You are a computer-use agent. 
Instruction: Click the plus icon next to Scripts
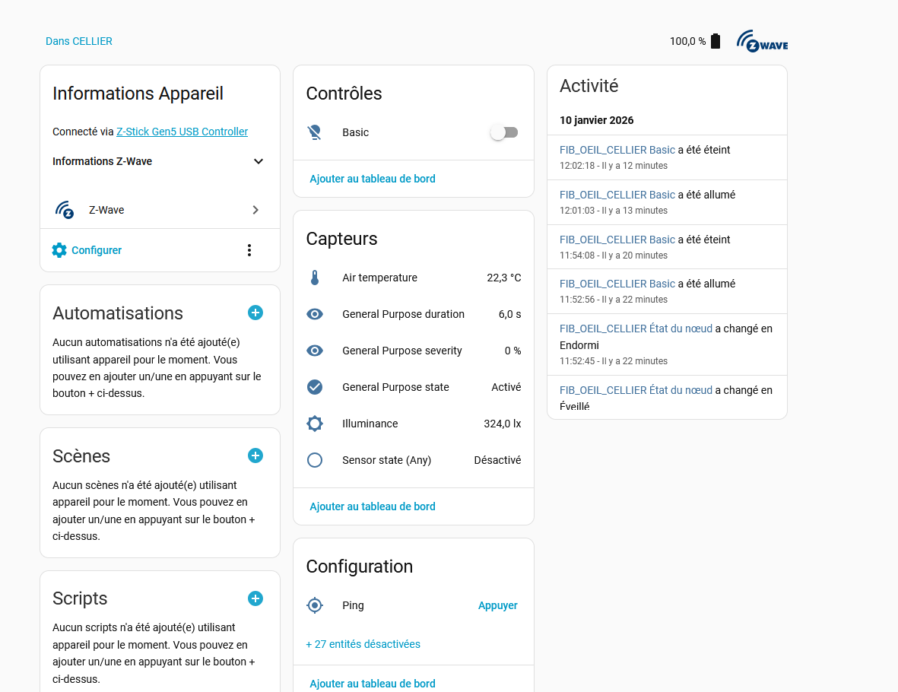pyautogui.click(x=255, y=598)
